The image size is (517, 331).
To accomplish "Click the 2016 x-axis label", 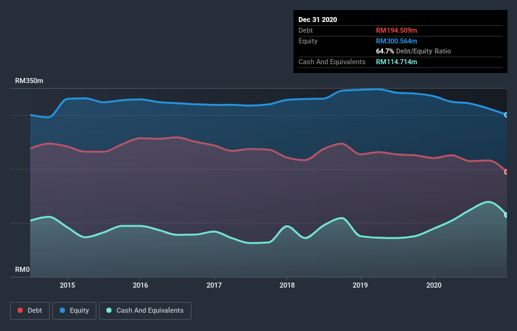I will [140, 285].
